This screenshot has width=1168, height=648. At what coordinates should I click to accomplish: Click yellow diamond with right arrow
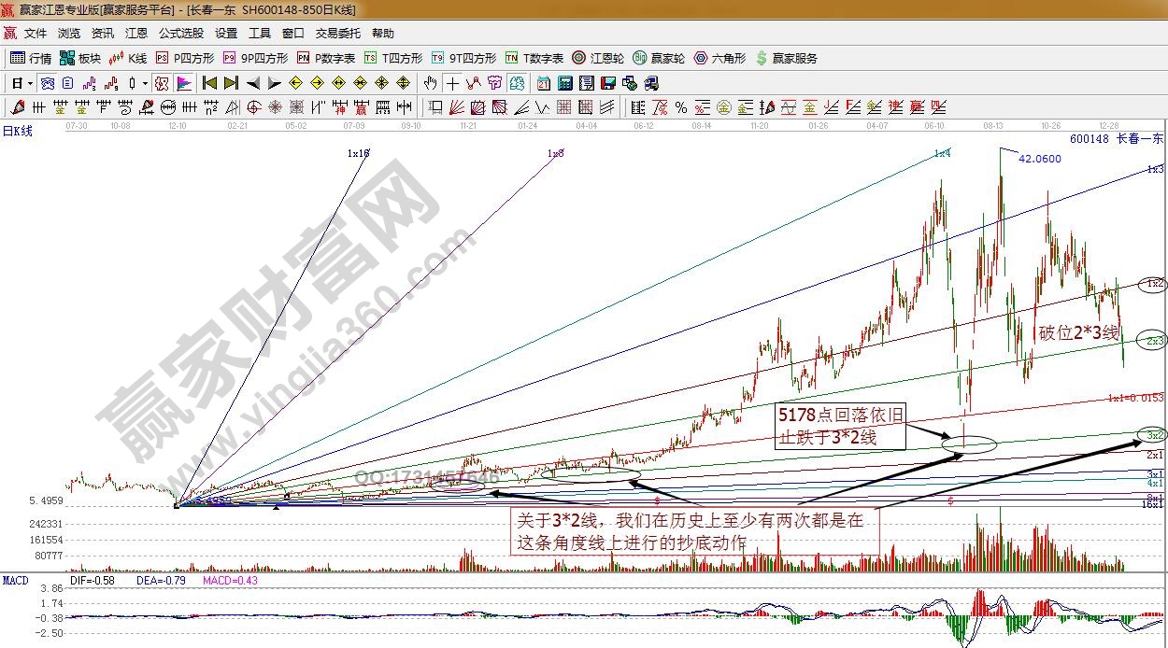pos(317,83)
